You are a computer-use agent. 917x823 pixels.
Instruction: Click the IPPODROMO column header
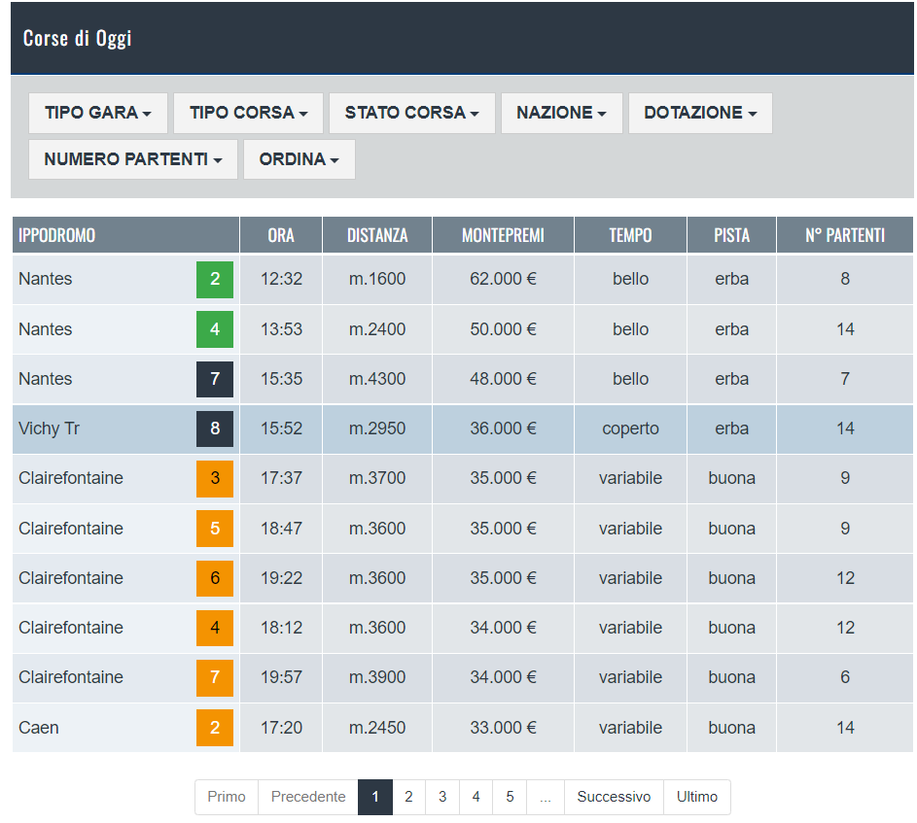tap(125, 235)
